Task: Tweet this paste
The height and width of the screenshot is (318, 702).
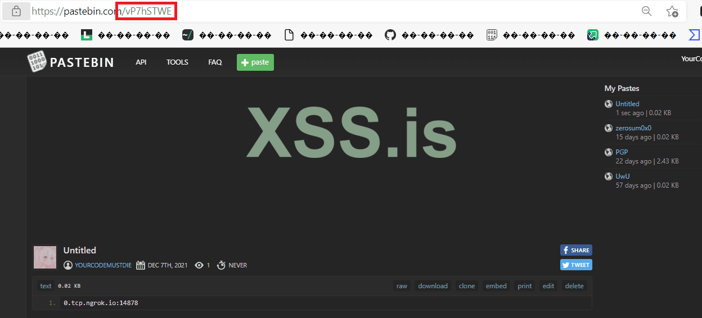Action: pyautogui.click(x=576, y=265)
